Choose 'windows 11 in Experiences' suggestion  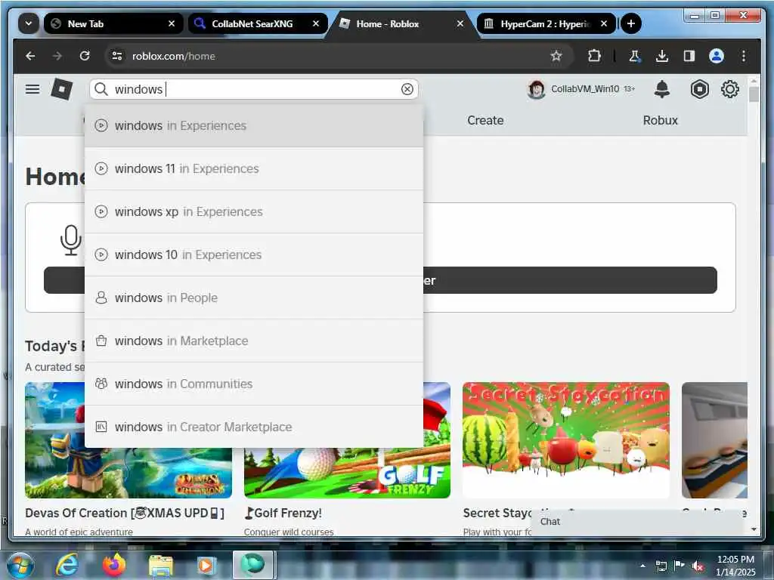(x=254, y=168)
